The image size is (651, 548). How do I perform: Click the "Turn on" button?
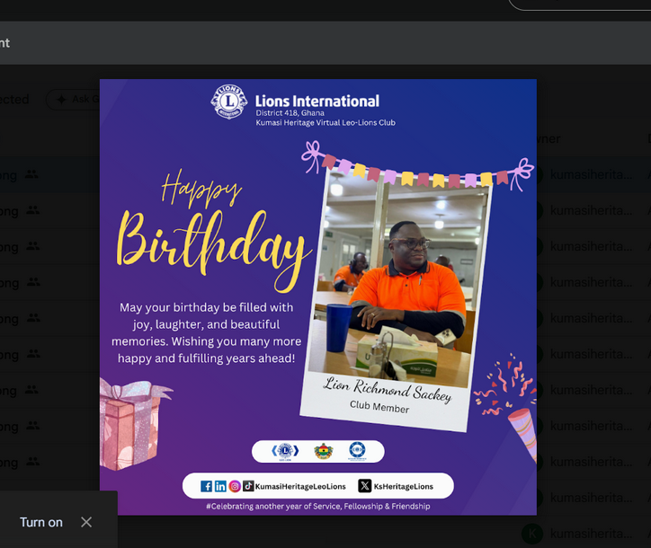41,522
